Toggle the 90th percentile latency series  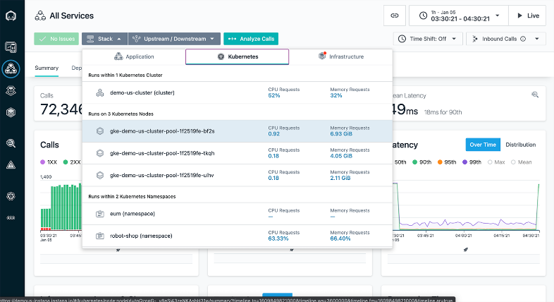coord(422,162)
